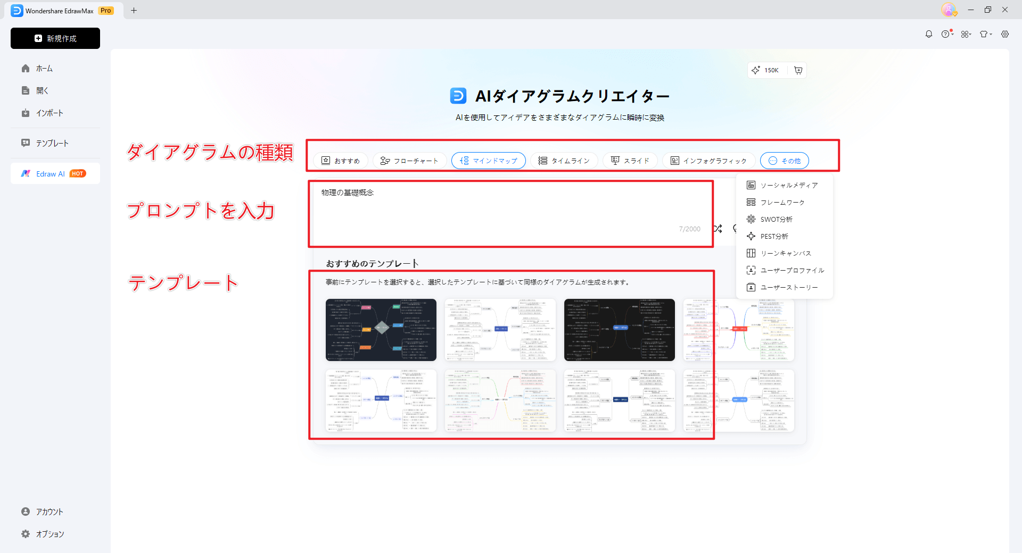The image size is (1022, 553).
Task: Select the マインドマップ diagram type tab
Action: click(x=489, y=161)
